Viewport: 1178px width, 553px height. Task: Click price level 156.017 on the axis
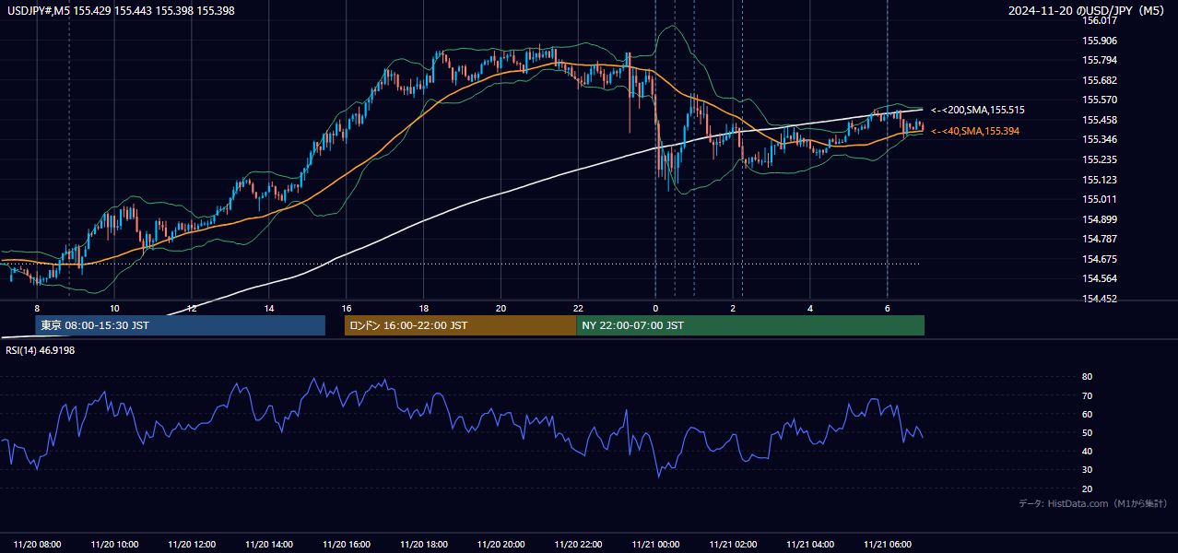pos(1100,20)
